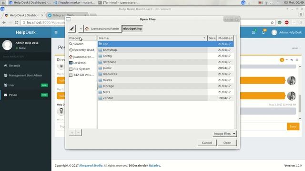Sort files by Size column

212,38
